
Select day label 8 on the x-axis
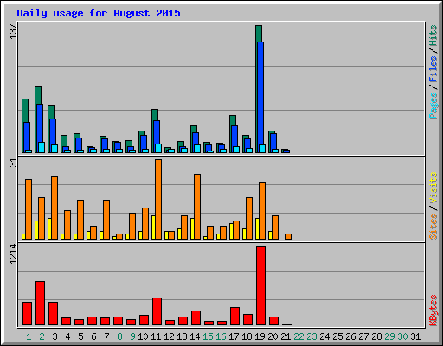(119, 336)
